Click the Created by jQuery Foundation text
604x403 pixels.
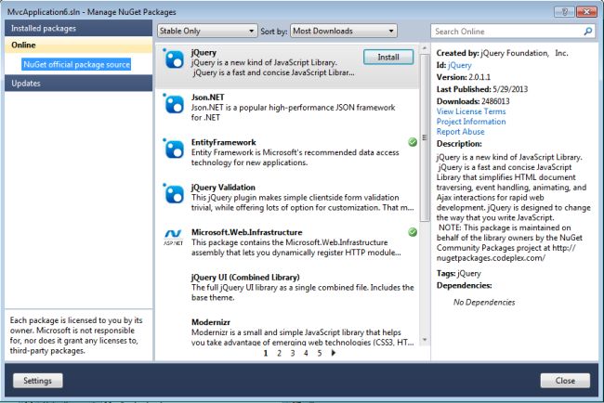tap(503, 53)
